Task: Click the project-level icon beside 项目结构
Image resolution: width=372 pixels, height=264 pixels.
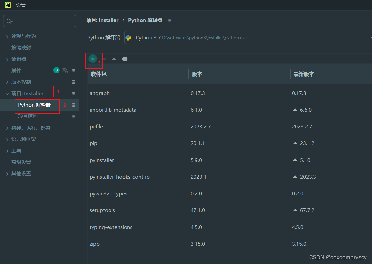Action: (x=74, y=116)
